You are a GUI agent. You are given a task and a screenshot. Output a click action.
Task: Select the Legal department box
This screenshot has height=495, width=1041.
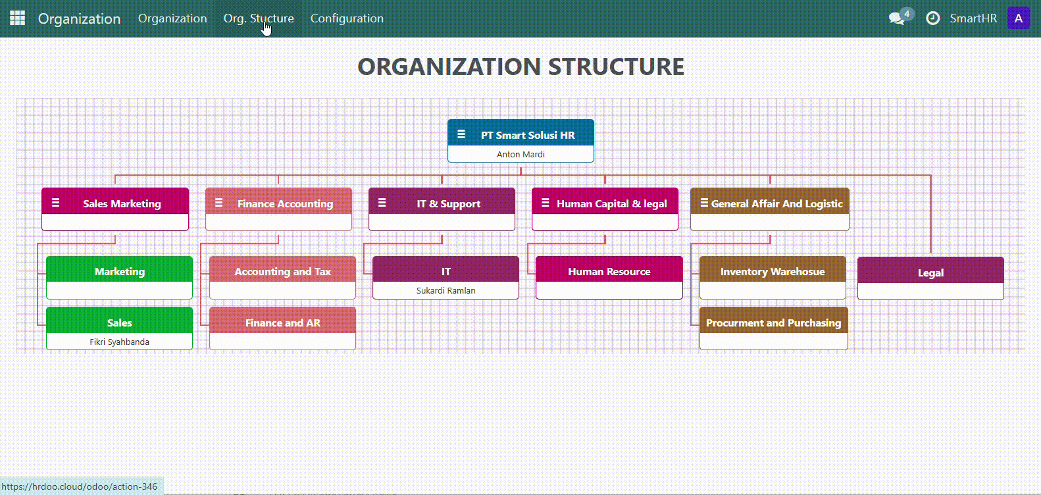[930, 273]
